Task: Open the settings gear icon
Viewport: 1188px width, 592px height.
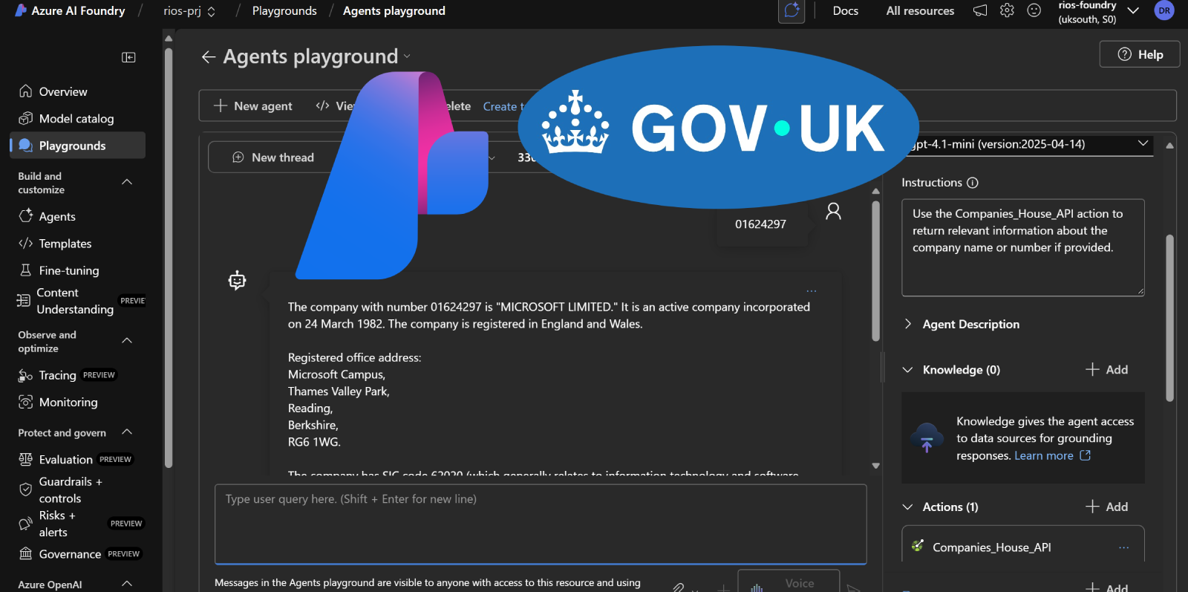Action: [x=1007, y=10]
